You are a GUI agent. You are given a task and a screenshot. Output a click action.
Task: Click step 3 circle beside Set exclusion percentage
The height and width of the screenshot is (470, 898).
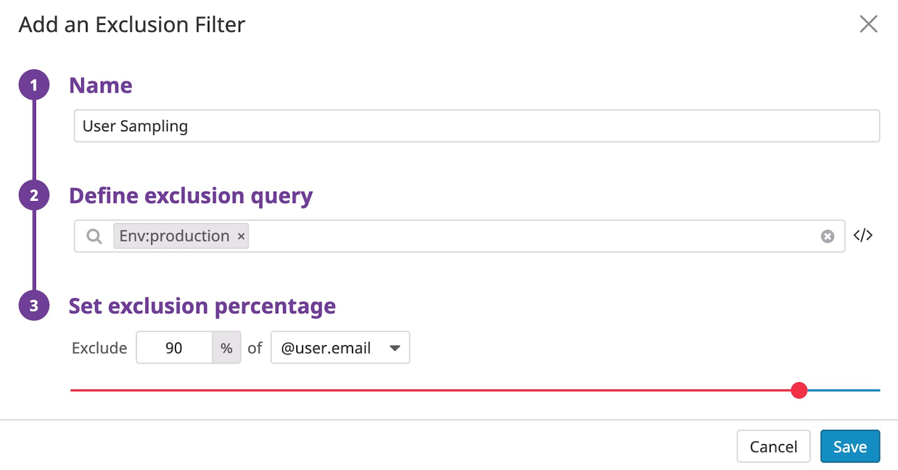[33, 305]
